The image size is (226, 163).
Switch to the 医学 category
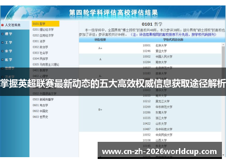click(x=9, y=60)
